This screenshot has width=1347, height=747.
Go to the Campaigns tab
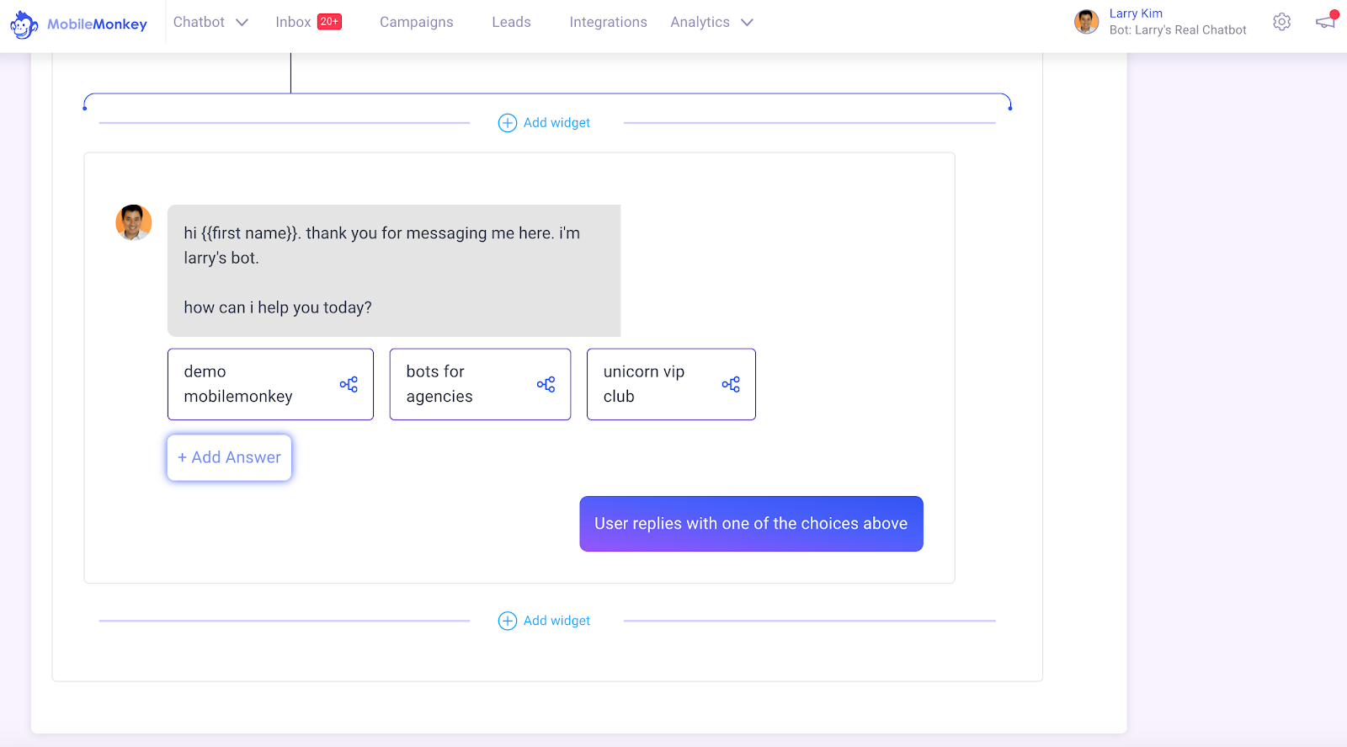point(417,22)
